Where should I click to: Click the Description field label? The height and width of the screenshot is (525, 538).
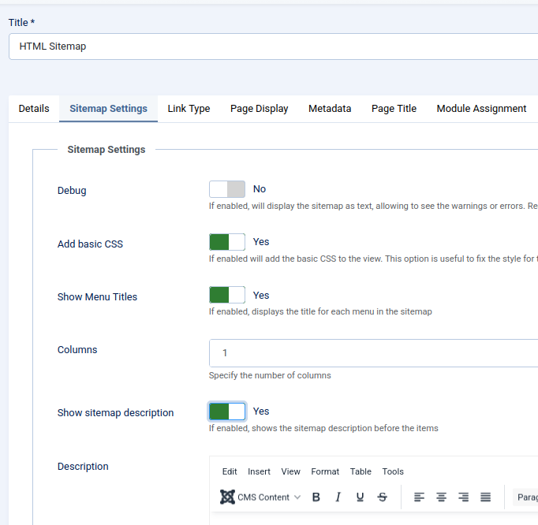83,467
